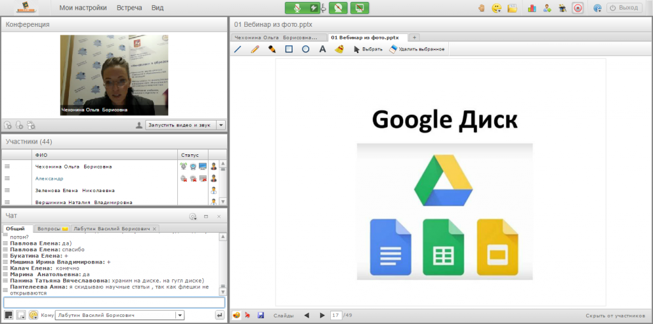Select the Text tool
653x324 pixels.
tap(322, 49)
